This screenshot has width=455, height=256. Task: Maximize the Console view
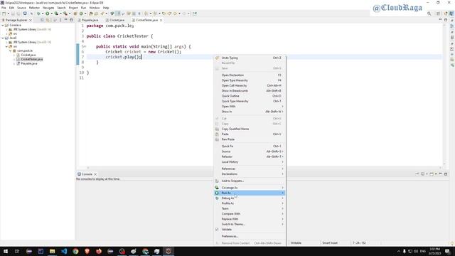point(446,174)
